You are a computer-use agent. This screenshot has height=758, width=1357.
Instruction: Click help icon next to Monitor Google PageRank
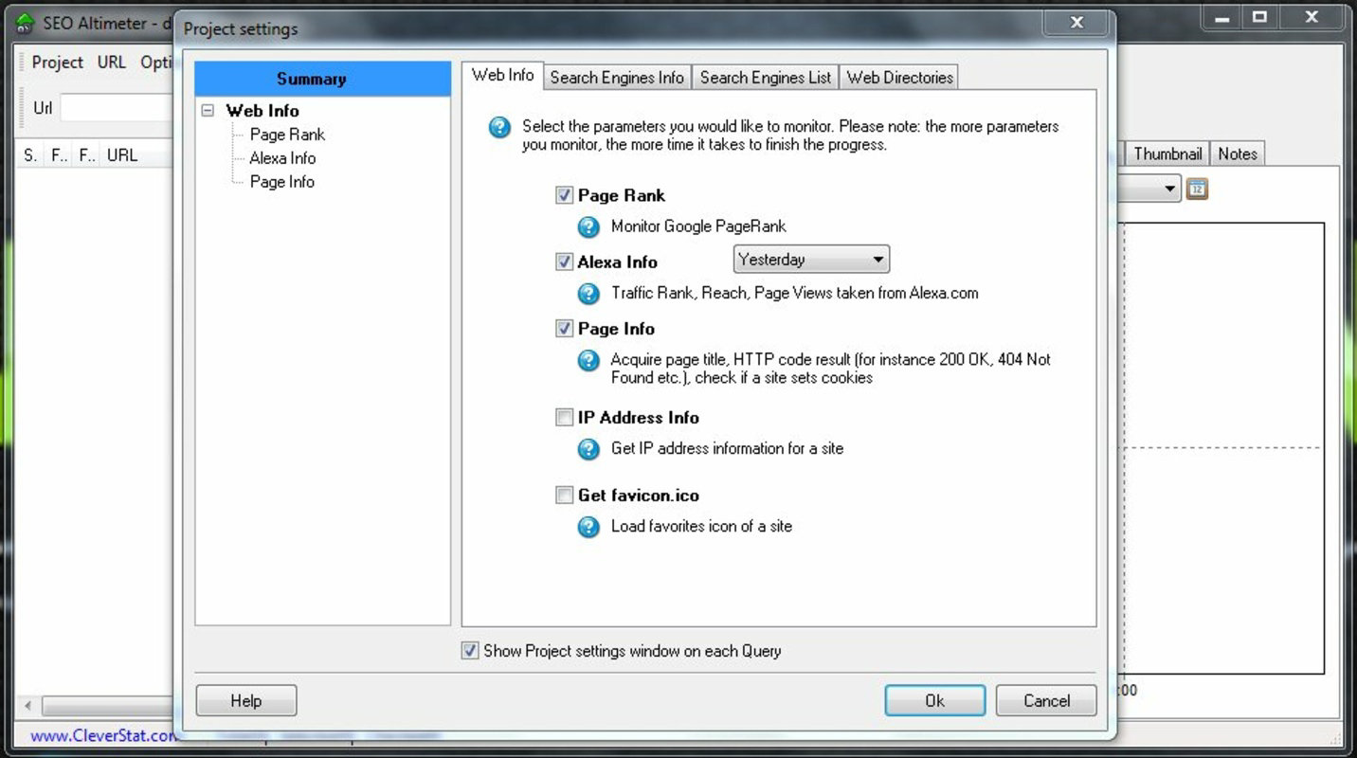coord(588,227)
